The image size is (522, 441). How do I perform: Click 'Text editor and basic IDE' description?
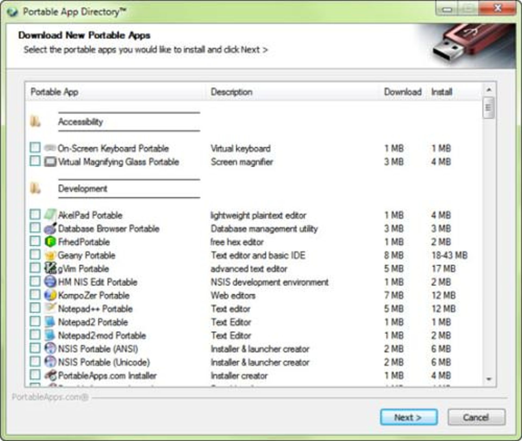(258, 255)
